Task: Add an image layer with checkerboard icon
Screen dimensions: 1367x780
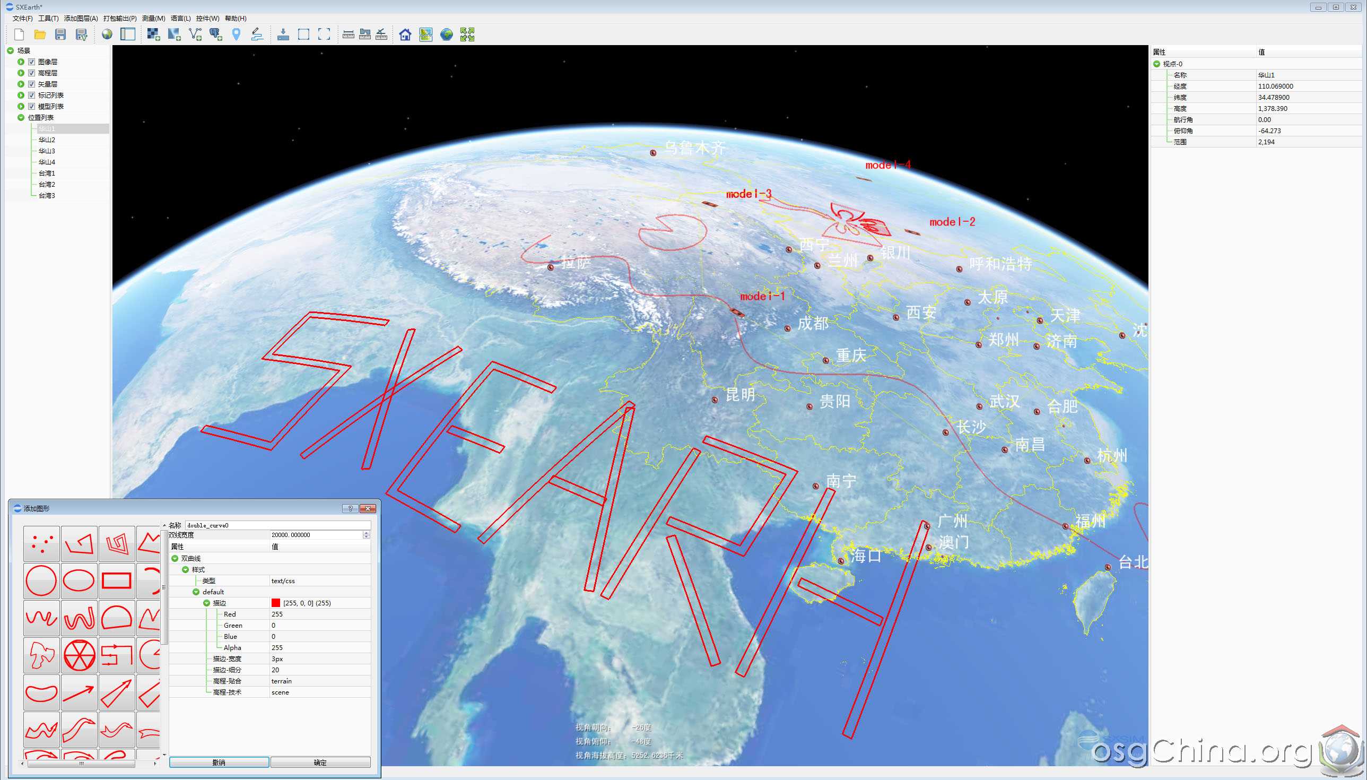Action: point(154,34)
